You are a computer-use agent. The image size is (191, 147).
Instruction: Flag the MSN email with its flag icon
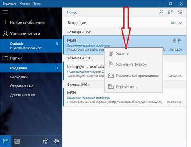point(179,40)
